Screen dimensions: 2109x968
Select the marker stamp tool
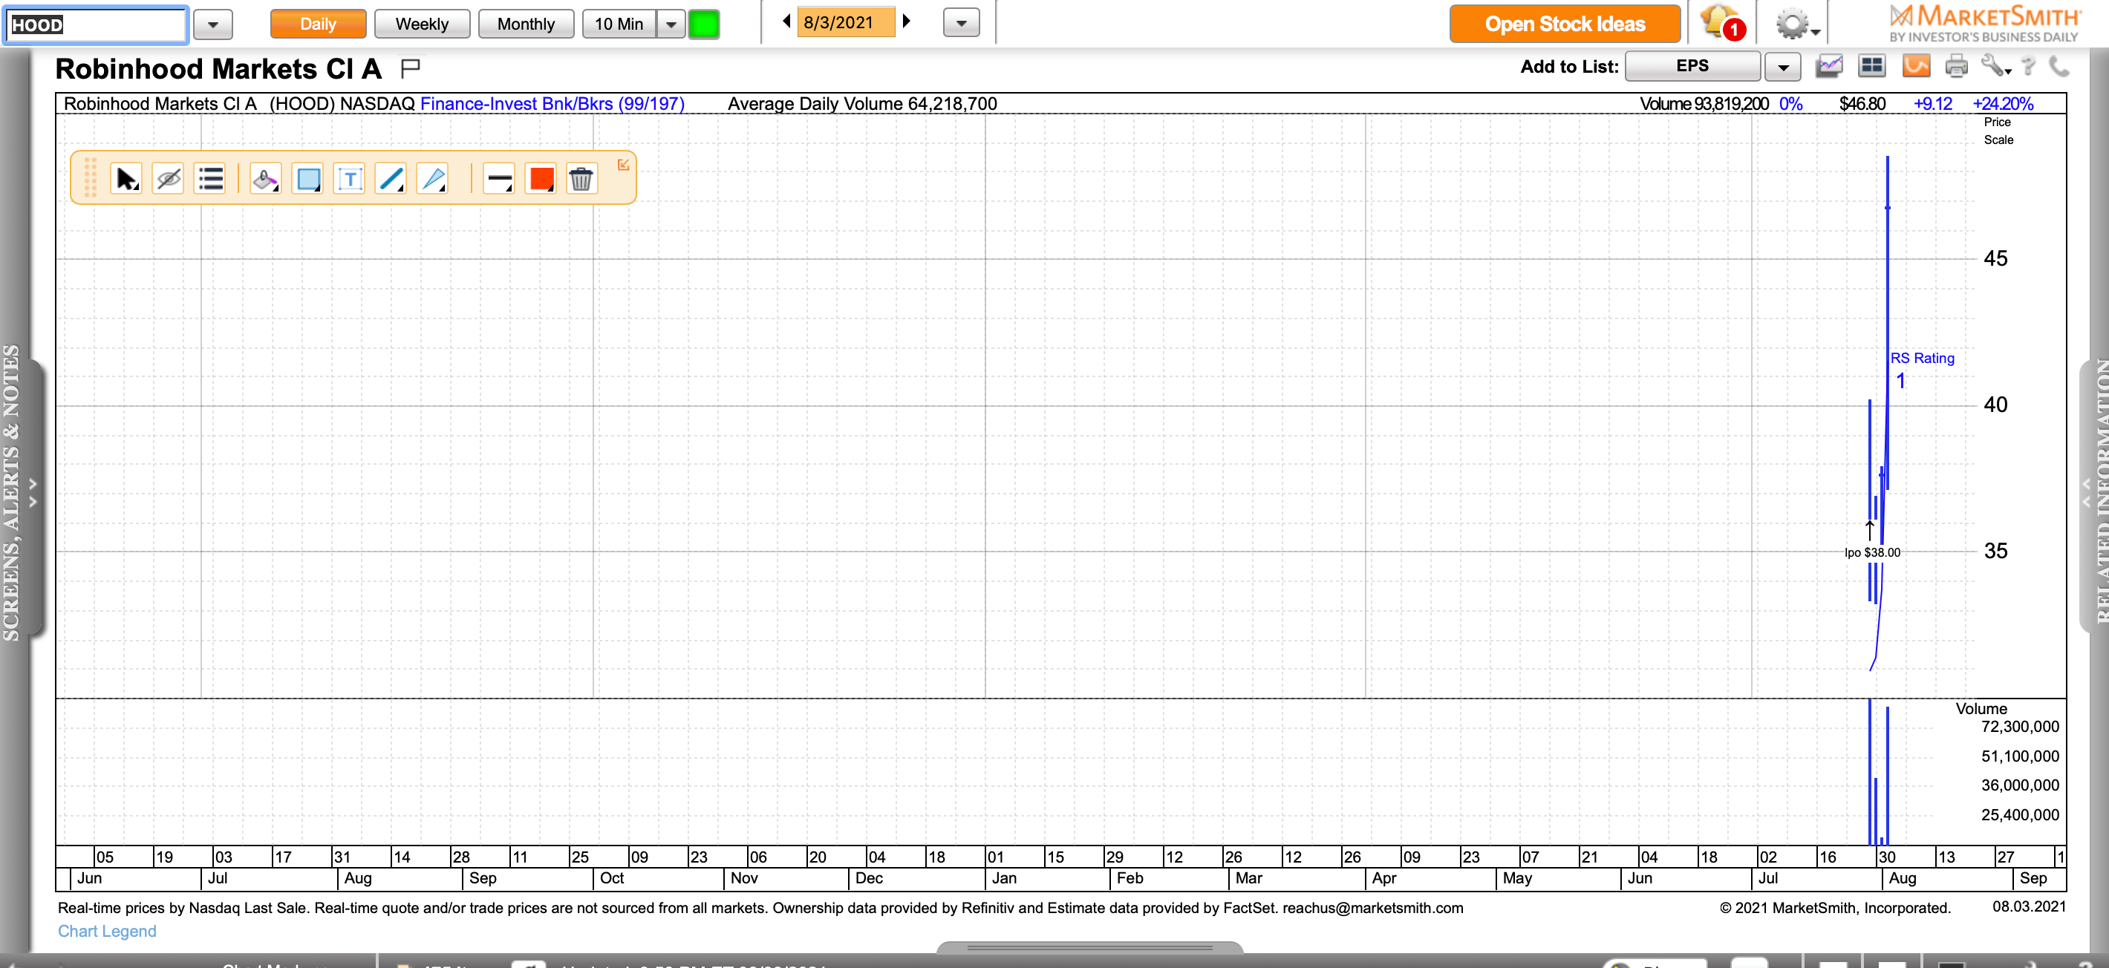265,178
